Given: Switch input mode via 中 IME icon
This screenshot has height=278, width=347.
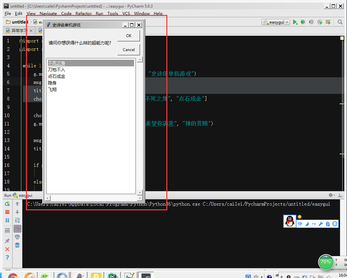Looking at the screenshot, I should (x=300, y=224).
